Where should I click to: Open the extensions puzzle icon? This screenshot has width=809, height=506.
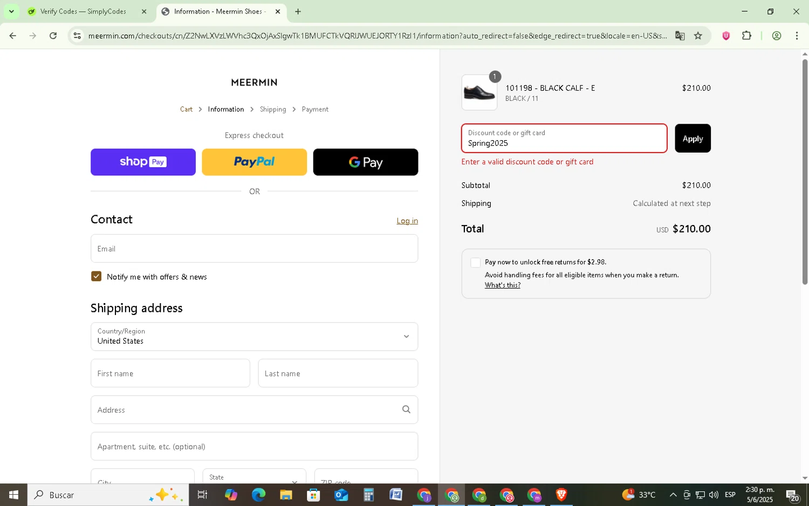click(x=746, y=36)
